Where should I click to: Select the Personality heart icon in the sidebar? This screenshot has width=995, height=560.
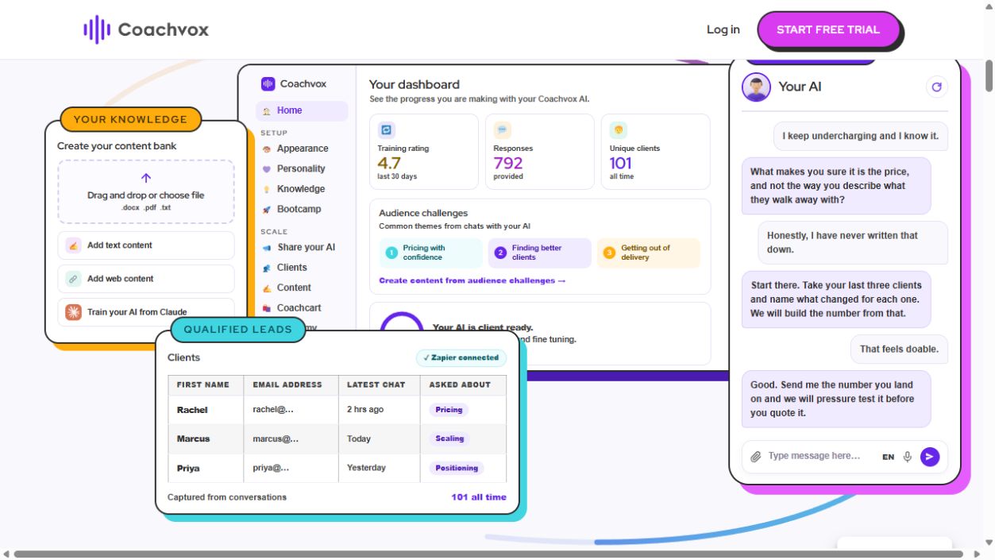[x=267, y=168]
